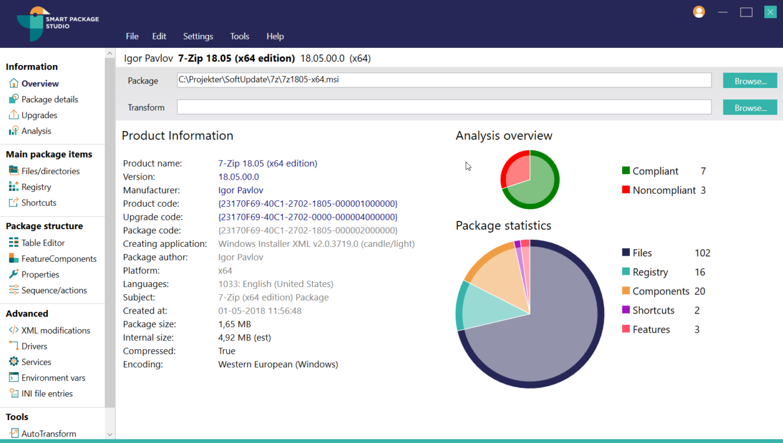The image size is (783, 443).
Task: Click the teal Registry legend swatch
Action: tap(626, 272)
